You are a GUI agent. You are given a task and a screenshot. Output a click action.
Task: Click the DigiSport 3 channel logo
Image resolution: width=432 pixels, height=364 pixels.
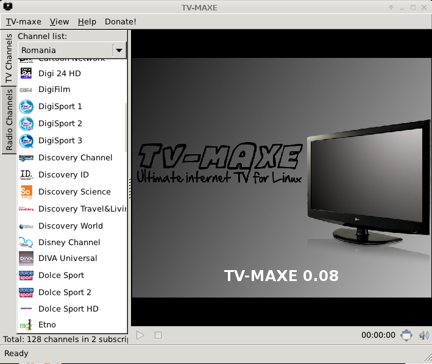coord(26,141)
